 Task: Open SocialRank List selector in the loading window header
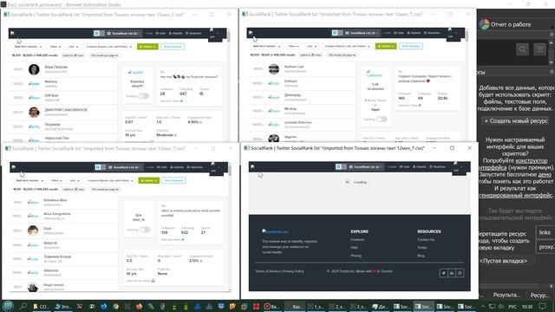(x=366, y=166)
